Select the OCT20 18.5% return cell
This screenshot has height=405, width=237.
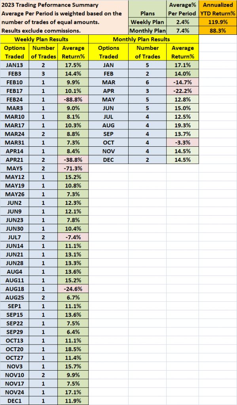pos(73,349)
